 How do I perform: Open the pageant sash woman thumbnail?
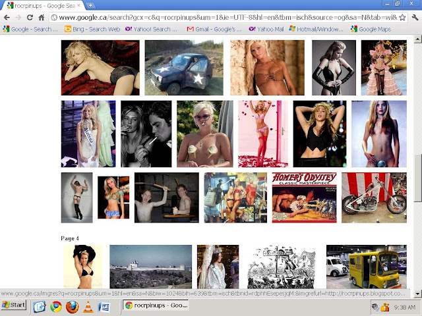(88, 134)
